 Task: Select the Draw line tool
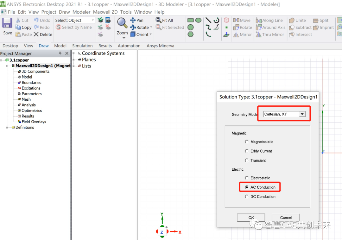click(208, 20)
